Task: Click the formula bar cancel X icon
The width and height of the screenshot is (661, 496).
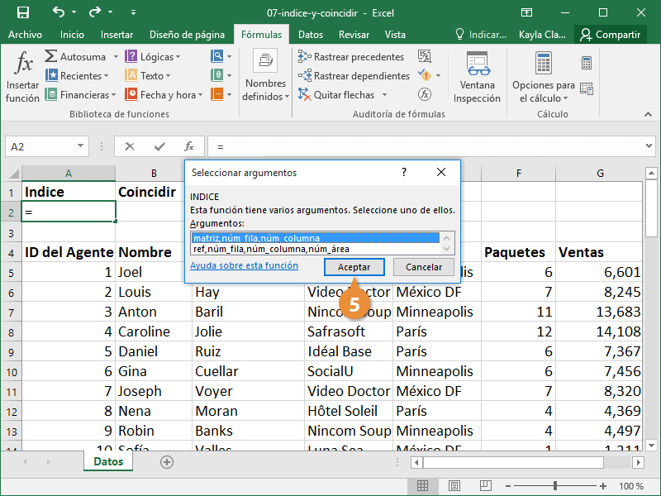Action: [x=130, y=146]
